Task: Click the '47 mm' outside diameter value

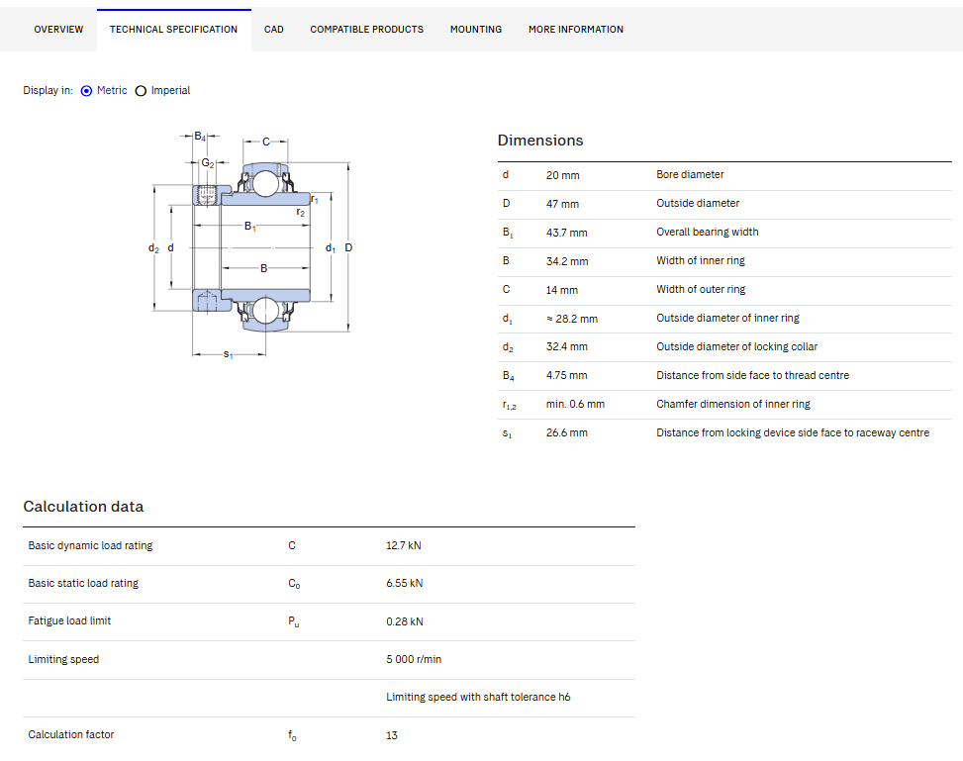Action: click(x=562, y=204)
